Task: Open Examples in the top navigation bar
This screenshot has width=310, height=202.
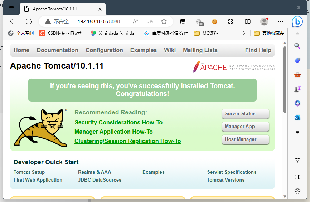Action: 144,50
